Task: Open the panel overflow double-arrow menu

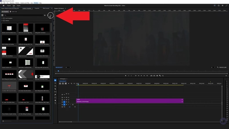Action: click(52, 8)
